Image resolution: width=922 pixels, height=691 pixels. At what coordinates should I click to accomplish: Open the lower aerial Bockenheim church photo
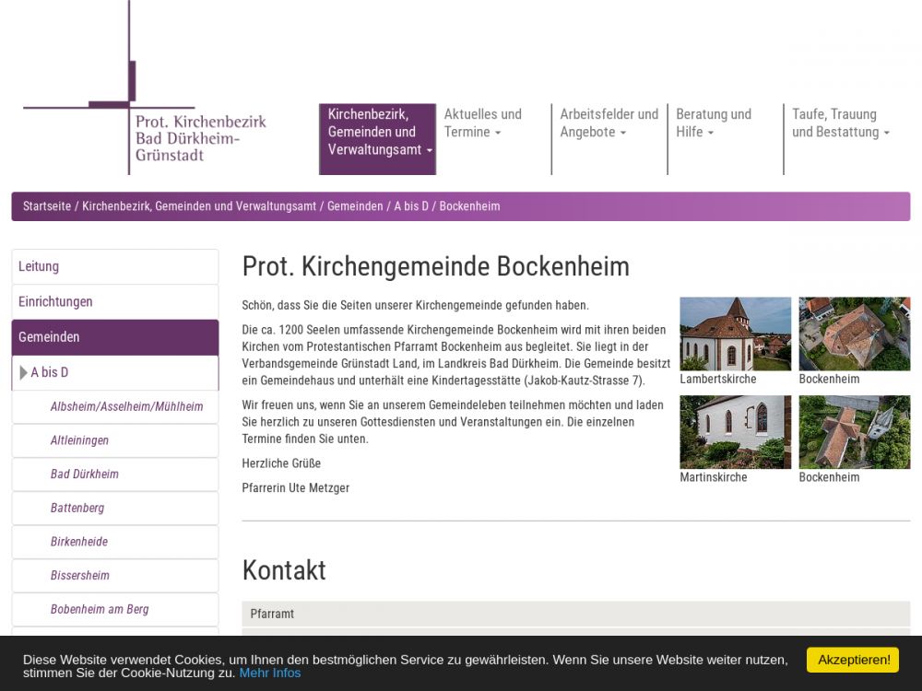click(854, 432)
